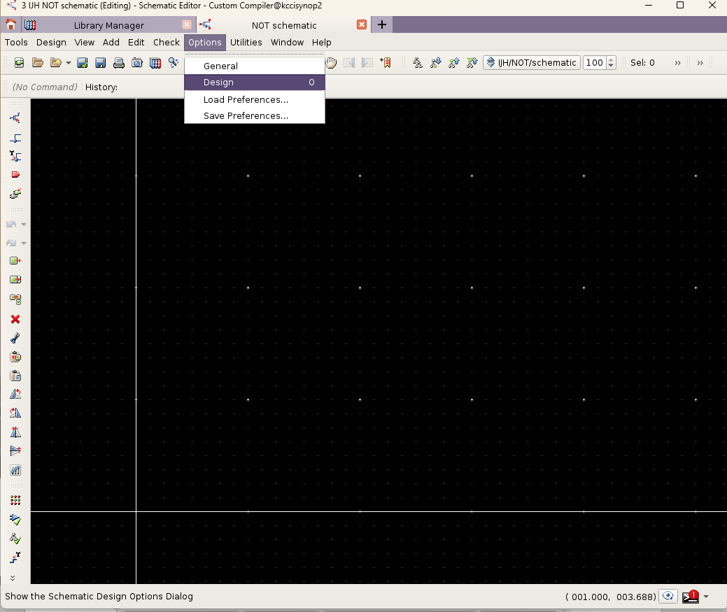Click the Find and Replace magnifier icon
This screenshot has width=727, height=612.
pos(174,62)
